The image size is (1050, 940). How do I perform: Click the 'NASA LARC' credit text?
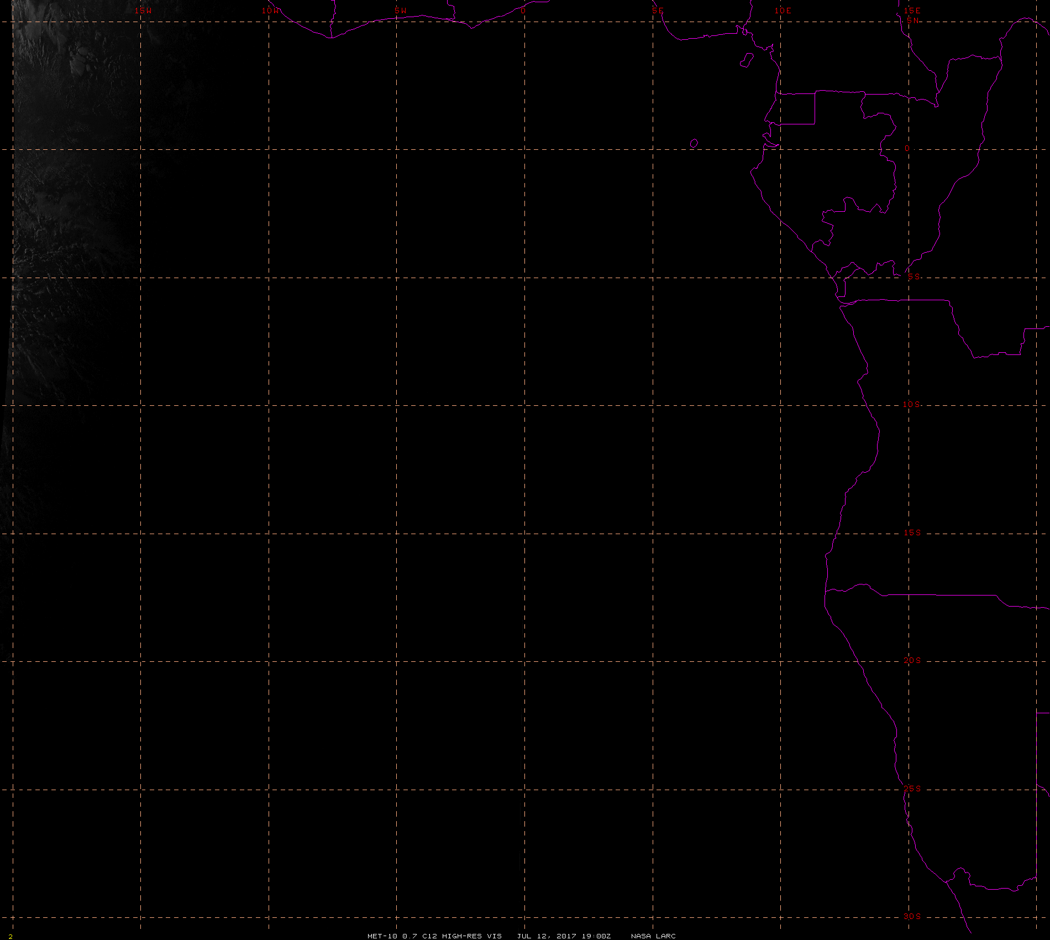653,936
